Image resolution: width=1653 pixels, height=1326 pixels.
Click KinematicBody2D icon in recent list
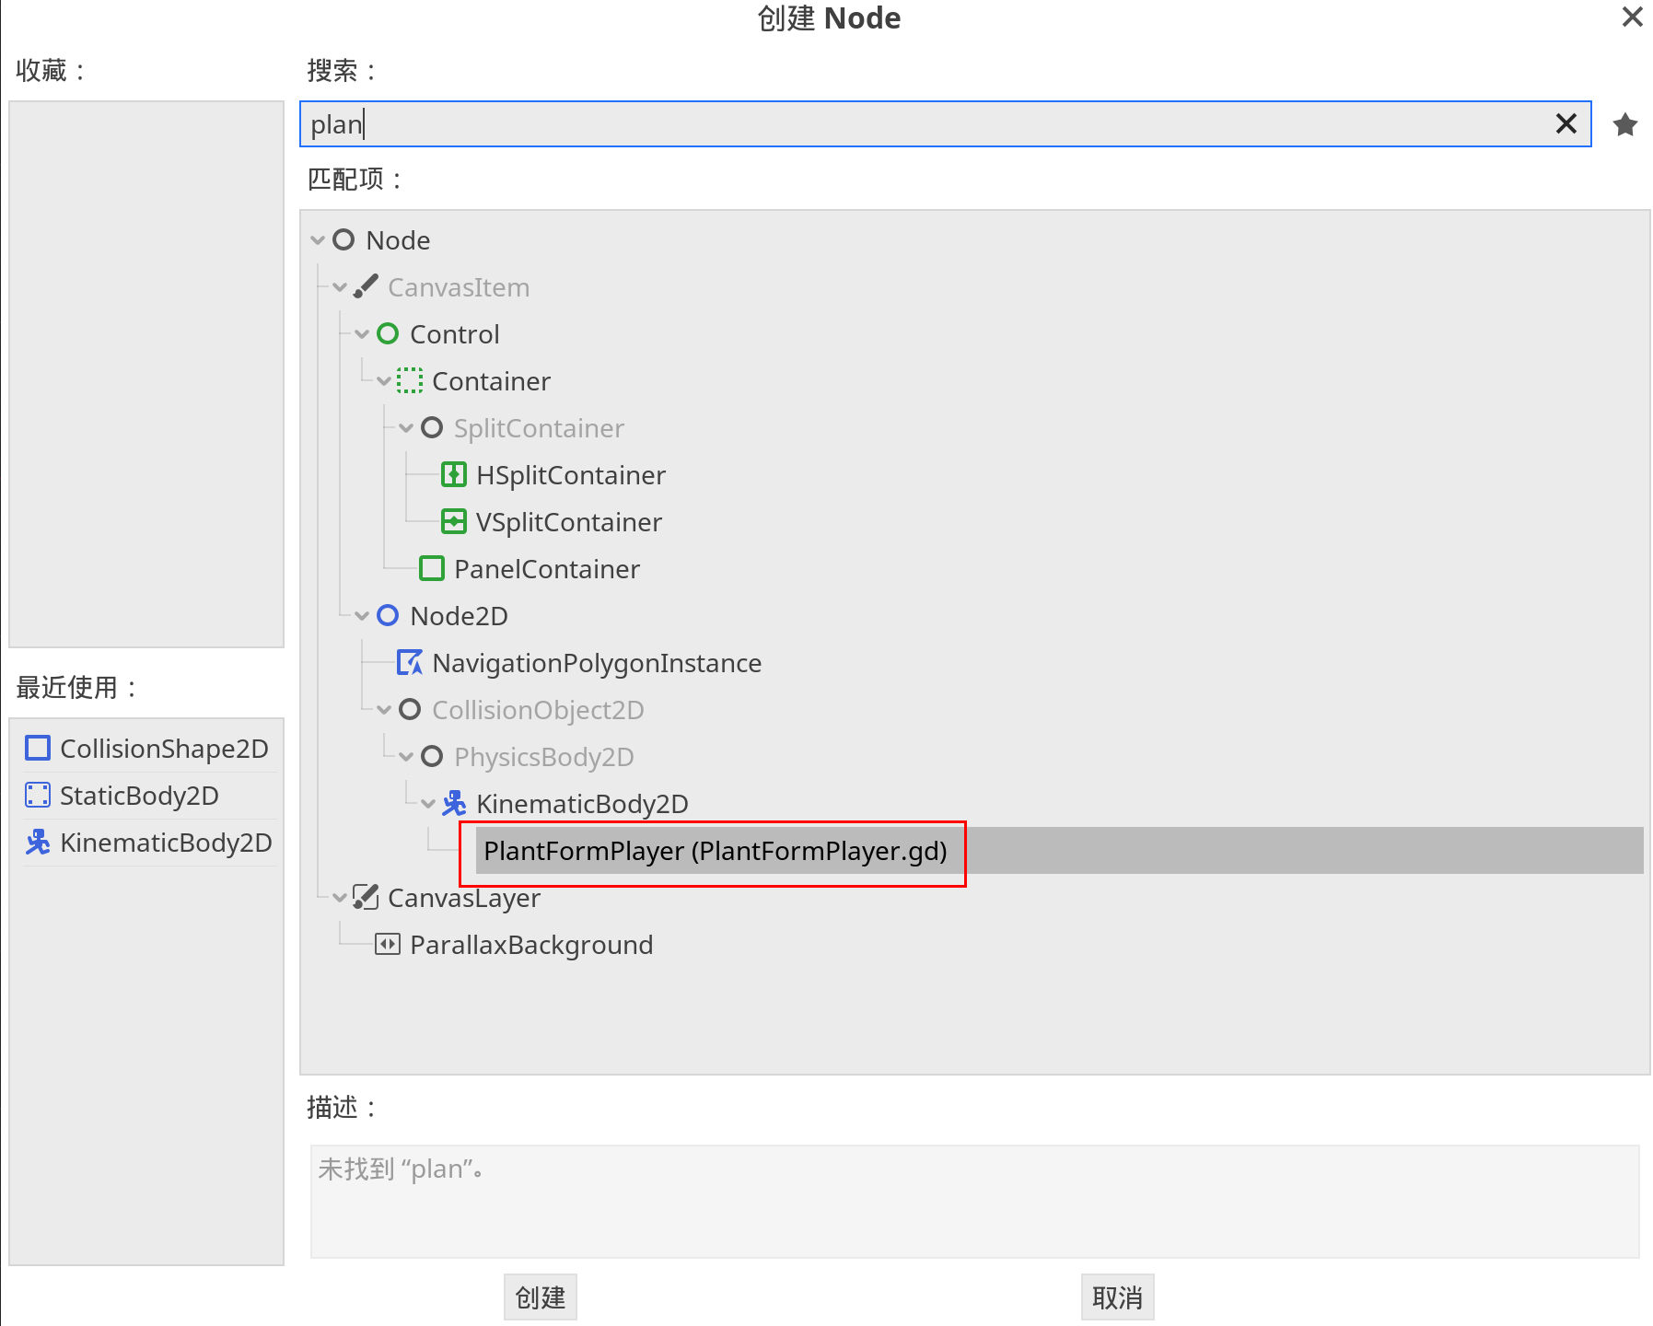tap(38, 842)
